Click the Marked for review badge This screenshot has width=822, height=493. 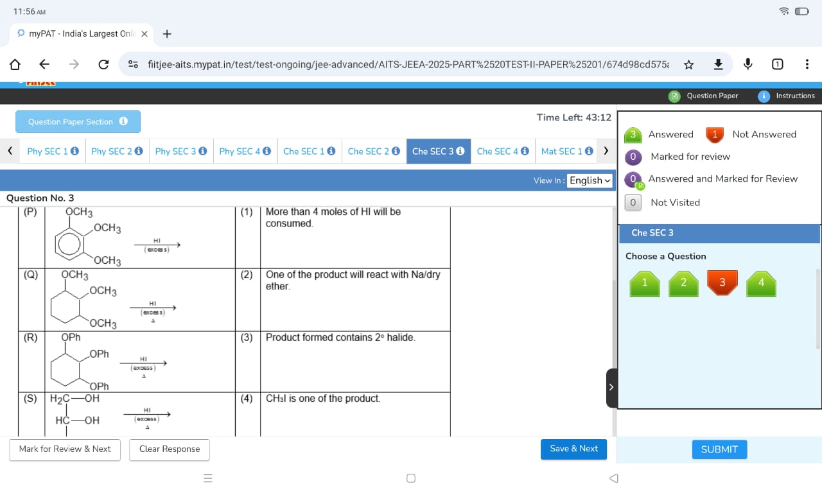[633, 157]
